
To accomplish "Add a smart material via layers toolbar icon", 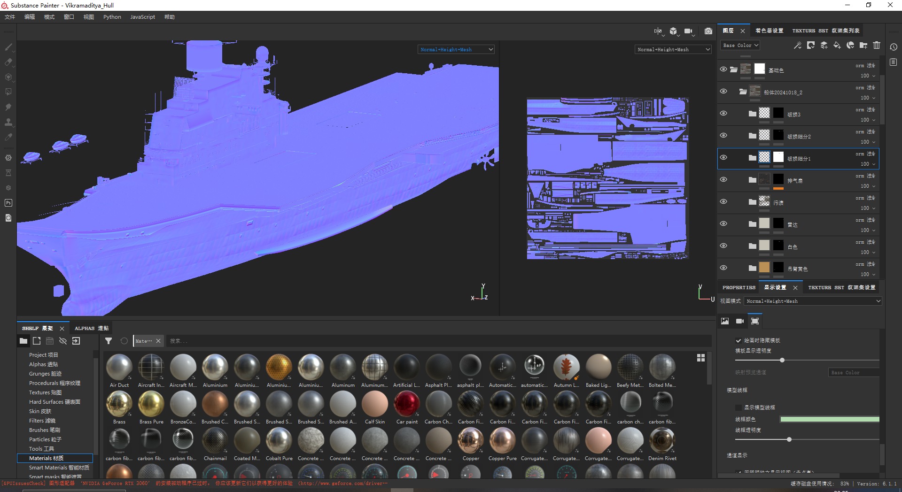I will 850,45.
